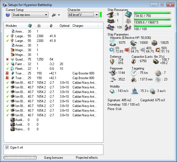Click the drone bandwidth bar 100 / 100
This screenshot has height=162, width=177.
(x=152, y=26)
